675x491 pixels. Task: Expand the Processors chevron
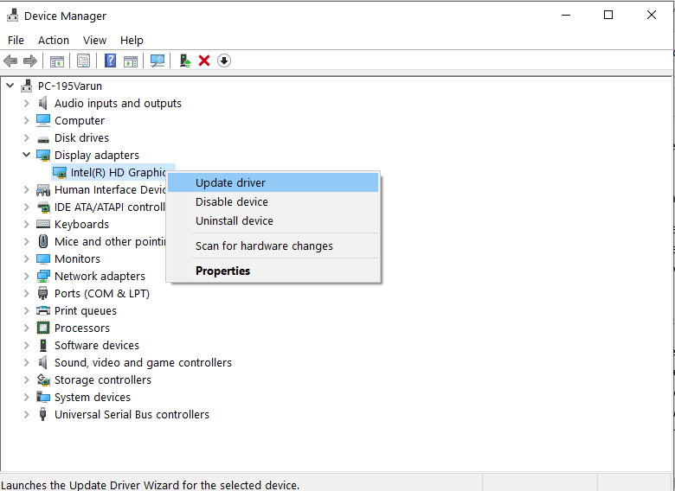pyautogui.click(x=26, y=328)
